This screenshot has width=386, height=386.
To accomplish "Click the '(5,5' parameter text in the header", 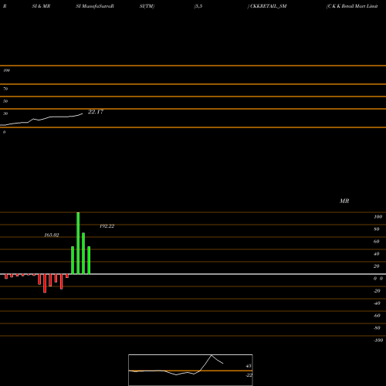I will coord(198,6).
